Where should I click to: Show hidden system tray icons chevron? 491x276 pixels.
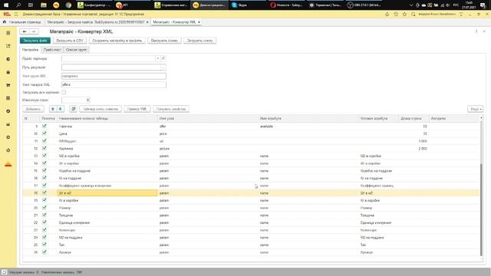point(411,5)
